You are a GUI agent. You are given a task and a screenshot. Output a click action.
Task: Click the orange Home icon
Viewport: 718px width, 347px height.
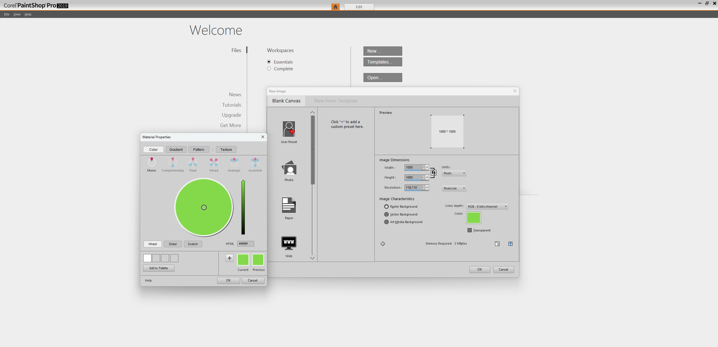coord(335,7)
